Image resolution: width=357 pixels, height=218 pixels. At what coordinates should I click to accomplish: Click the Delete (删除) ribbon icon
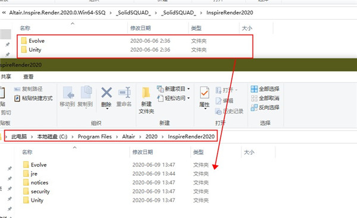(107, 93)
